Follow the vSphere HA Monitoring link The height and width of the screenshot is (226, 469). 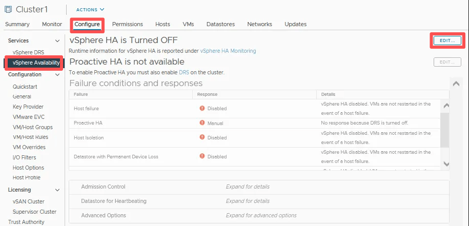[228, 51]
